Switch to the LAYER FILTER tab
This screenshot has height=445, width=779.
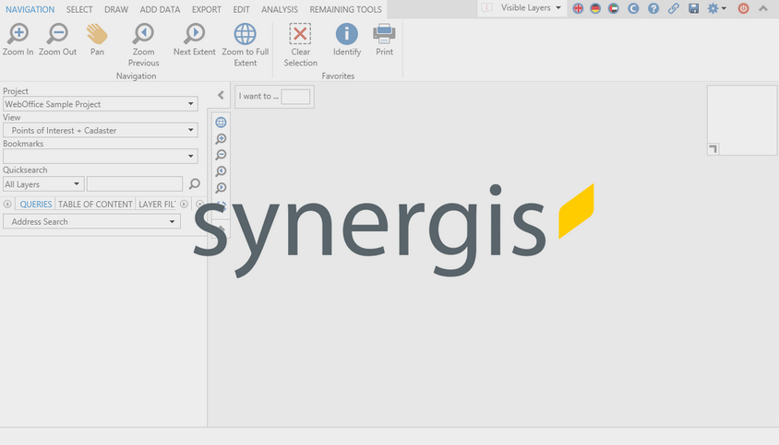click(157, 204)
